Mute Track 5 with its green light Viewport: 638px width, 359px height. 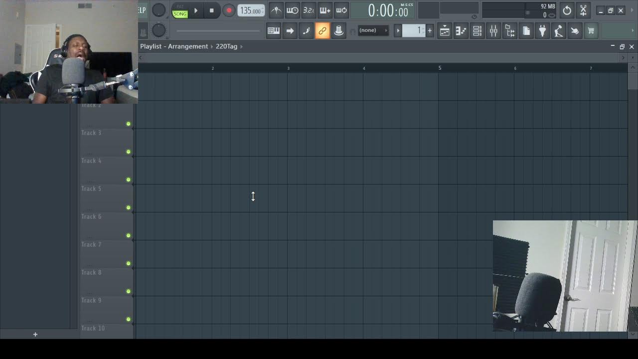pyautogui.click(x=128, y=207)
